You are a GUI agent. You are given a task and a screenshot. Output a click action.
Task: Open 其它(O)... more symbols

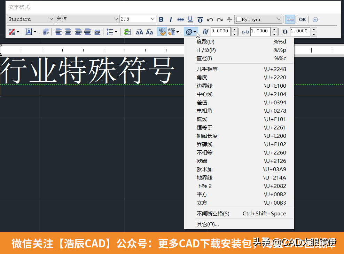pos(239,224)
